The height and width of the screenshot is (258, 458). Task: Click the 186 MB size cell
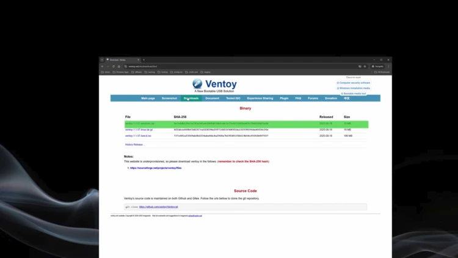[348, 136]
